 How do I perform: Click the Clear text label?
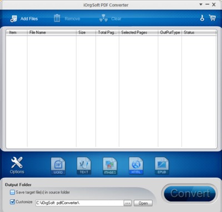(116, 19)
